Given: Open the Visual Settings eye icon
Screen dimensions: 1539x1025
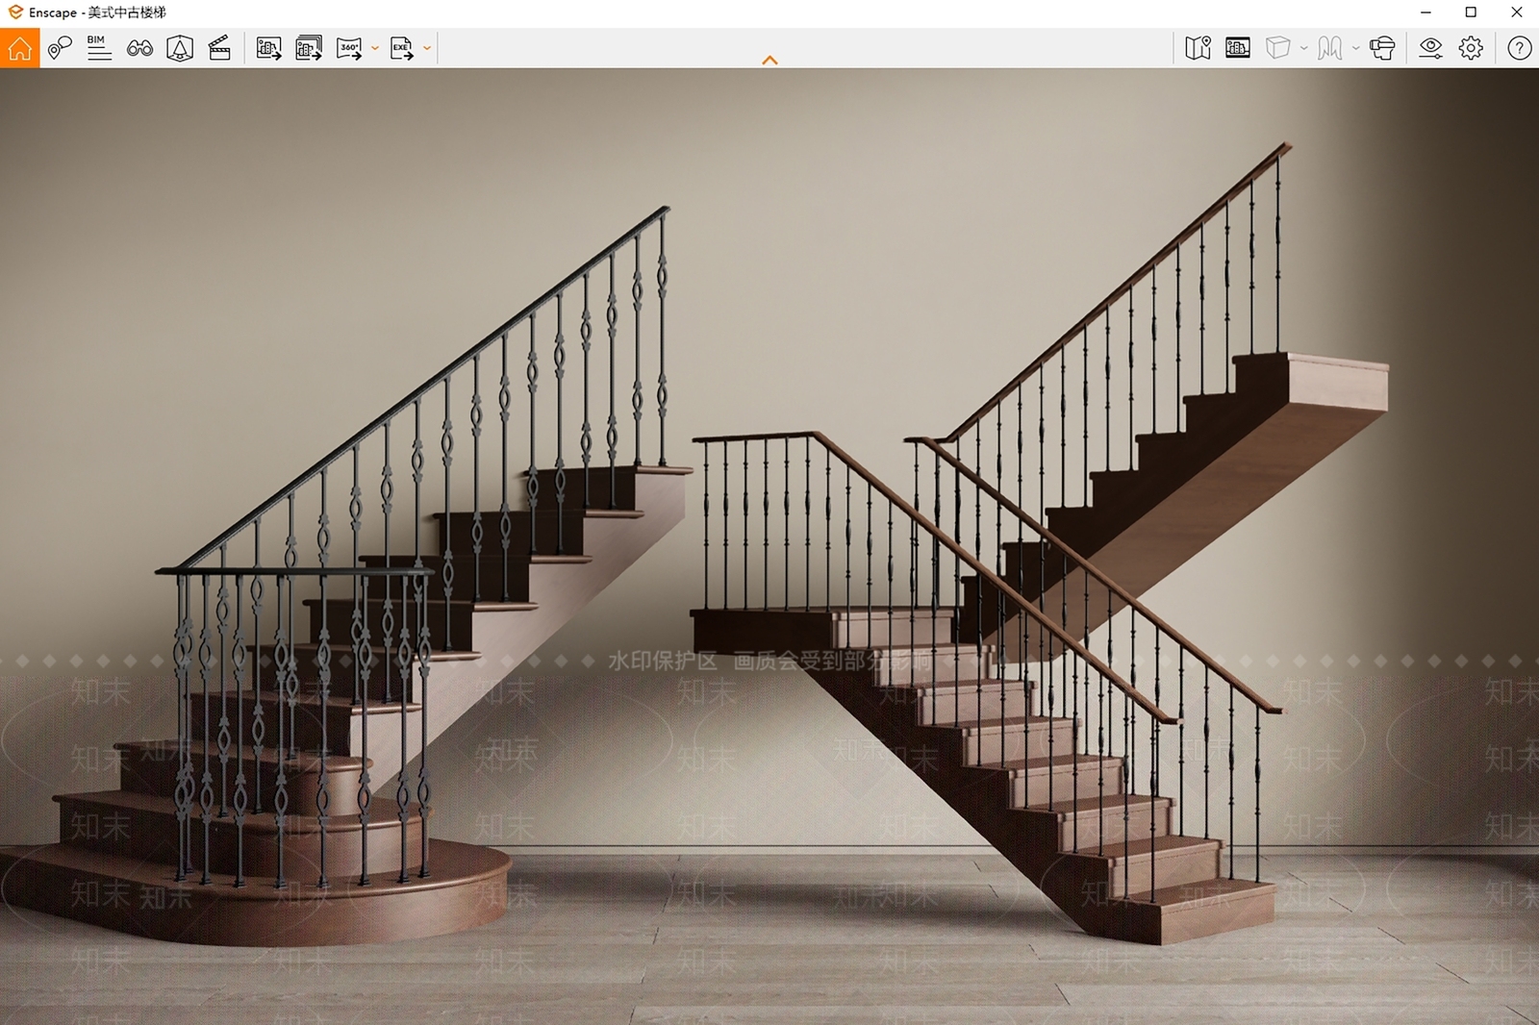Looking at the screenshot, I should 1431,48.
